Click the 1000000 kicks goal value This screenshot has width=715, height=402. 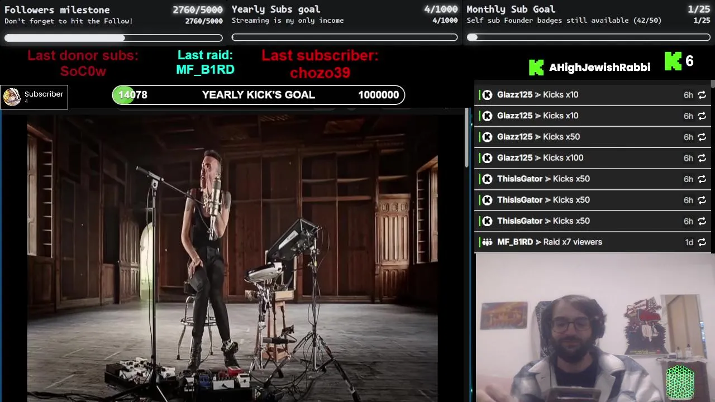(x=378, y=95)
